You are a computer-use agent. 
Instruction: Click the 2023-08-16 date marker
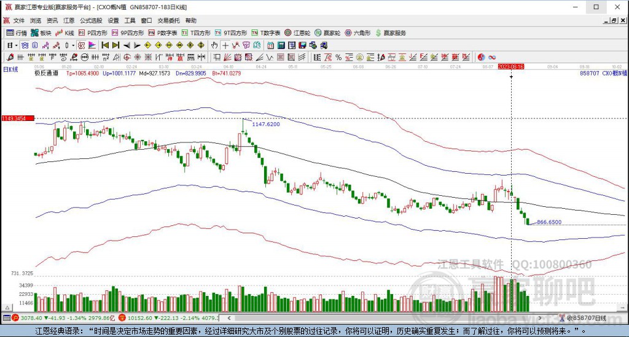click(511, 66)
